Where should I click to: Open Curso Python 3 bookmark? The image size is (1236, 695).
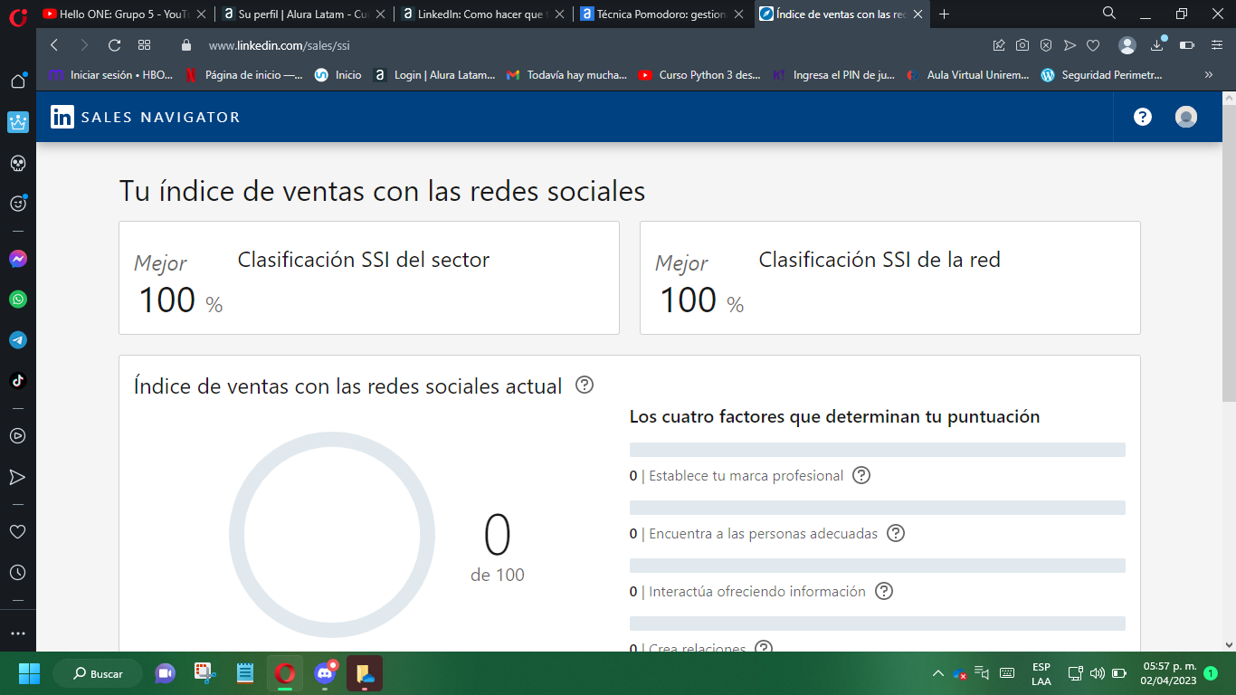700,75
